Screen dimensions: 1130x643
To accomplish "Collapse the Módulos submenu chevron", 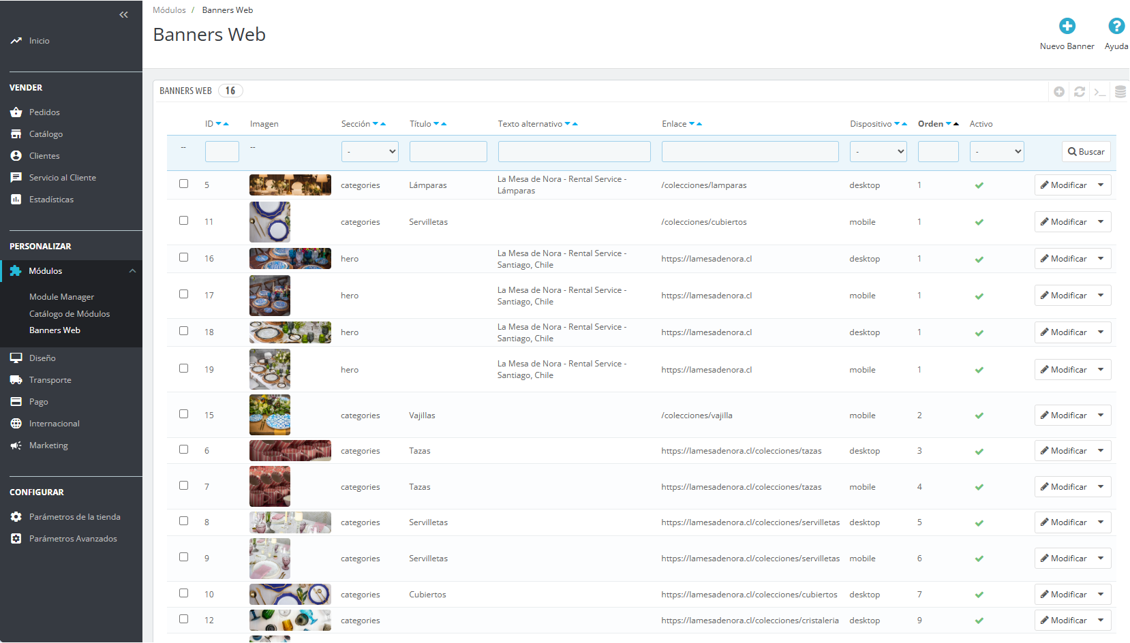I will 132,271.
